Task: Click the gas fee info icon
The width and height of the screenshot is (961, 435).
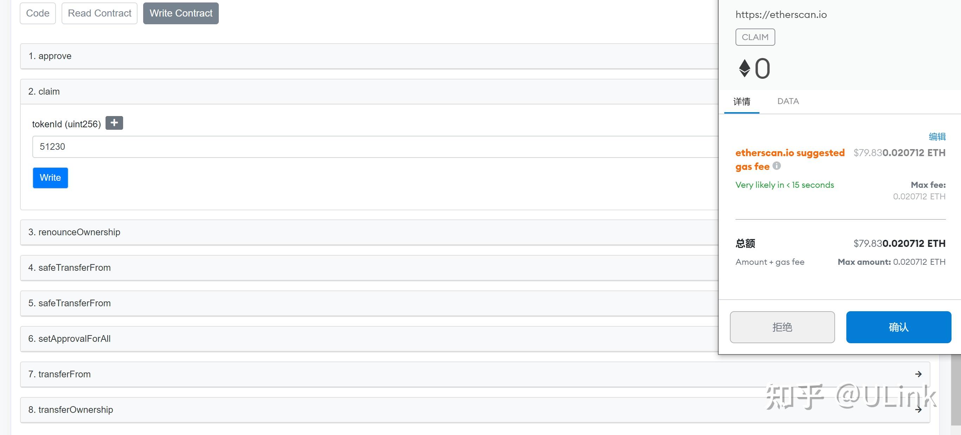Action: [776, 166]
